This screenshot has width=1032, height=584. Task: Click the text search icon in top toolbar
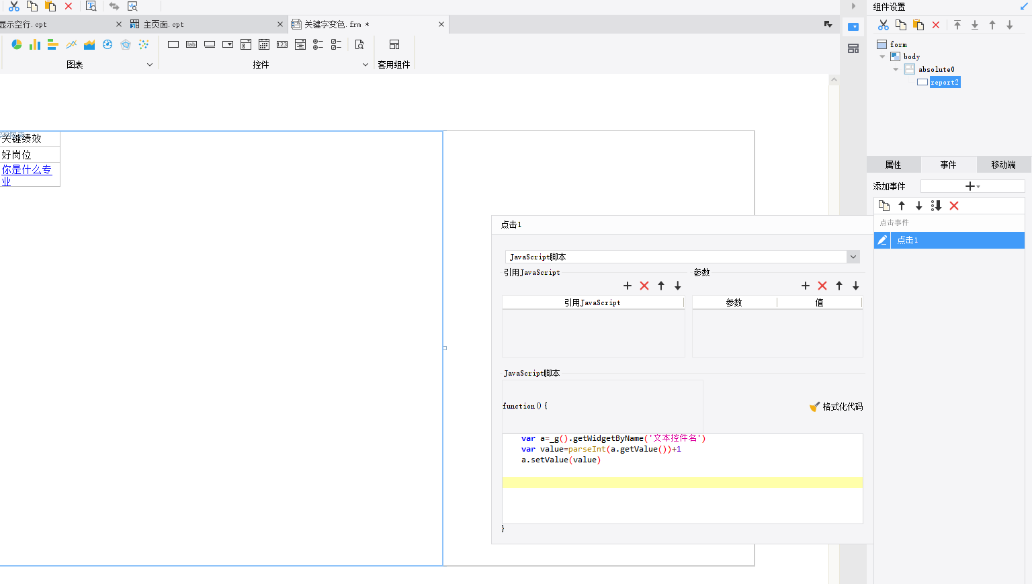91,6
